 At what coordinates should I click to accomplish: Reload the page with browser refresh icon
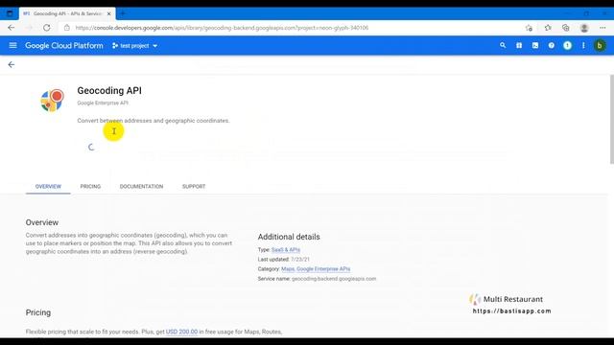(x=47, y=28)
